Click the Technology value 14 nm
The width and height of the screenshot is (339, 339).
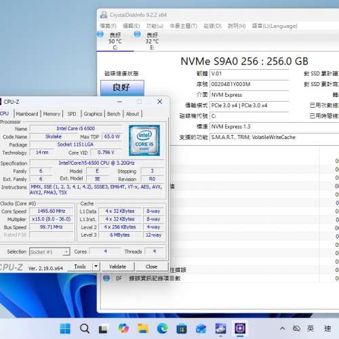pos(42,153)
